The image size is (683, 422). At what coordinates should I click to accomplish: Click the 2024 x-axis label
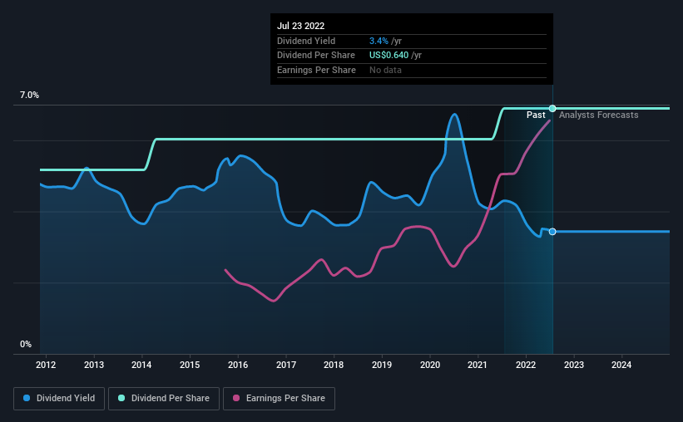[621, 365]
